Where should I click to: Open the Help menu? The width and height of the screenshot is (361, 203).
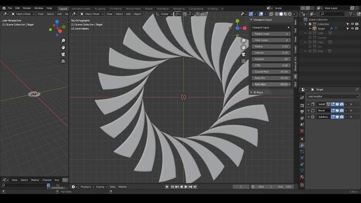tap(49, 8)
